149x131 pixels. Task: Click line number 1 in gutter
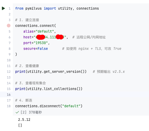tap(10, 9)
